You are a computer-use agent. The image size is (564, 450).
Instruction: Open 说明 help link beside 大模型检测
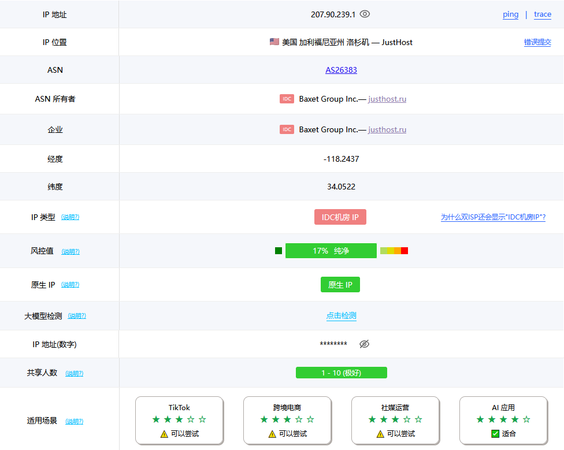77,316
